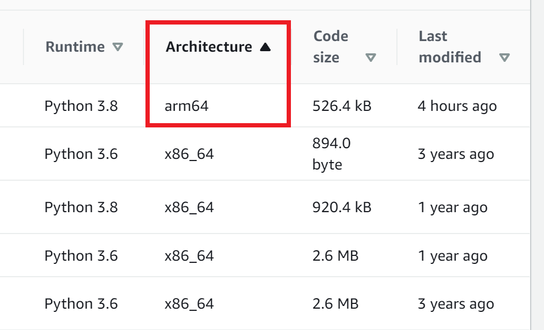
Task: Click the ascending sort arrow beside Architecture
Action: click(x=265, y=47)
